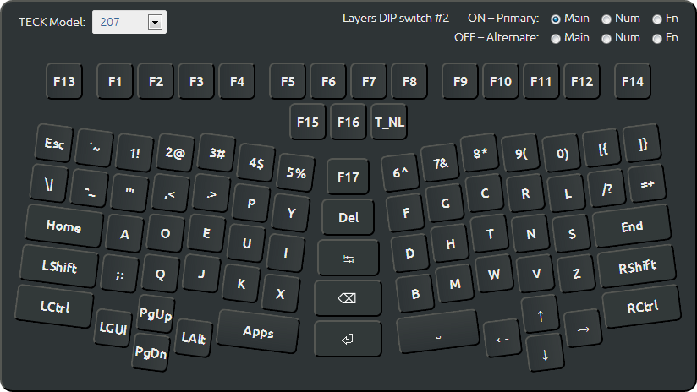Image resolution: width=697 pixels, height=392 pixels.
Task: Select Fn for OFF – Alternate layer
Action: (657, 39)
